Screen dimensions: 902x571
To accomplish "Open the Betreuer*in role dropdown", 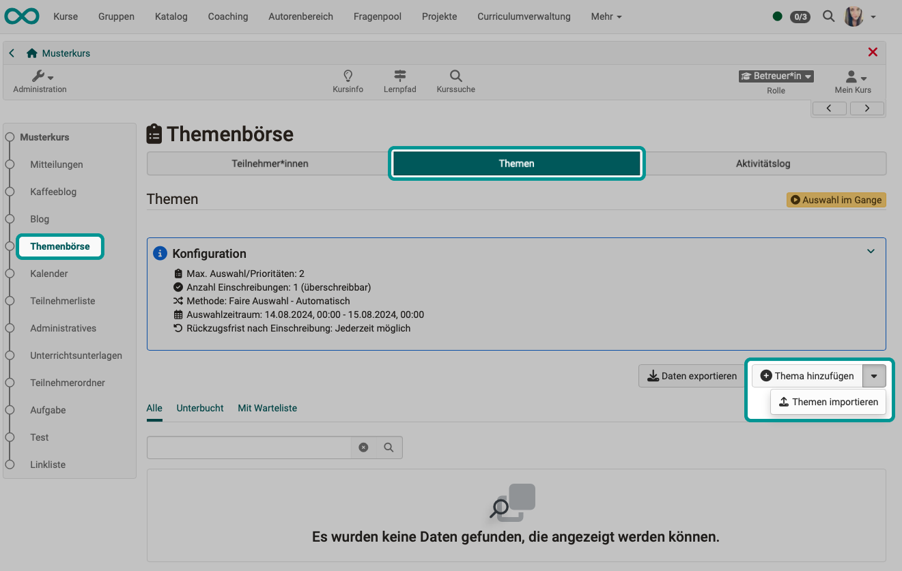I will click(x=776, y=76).
